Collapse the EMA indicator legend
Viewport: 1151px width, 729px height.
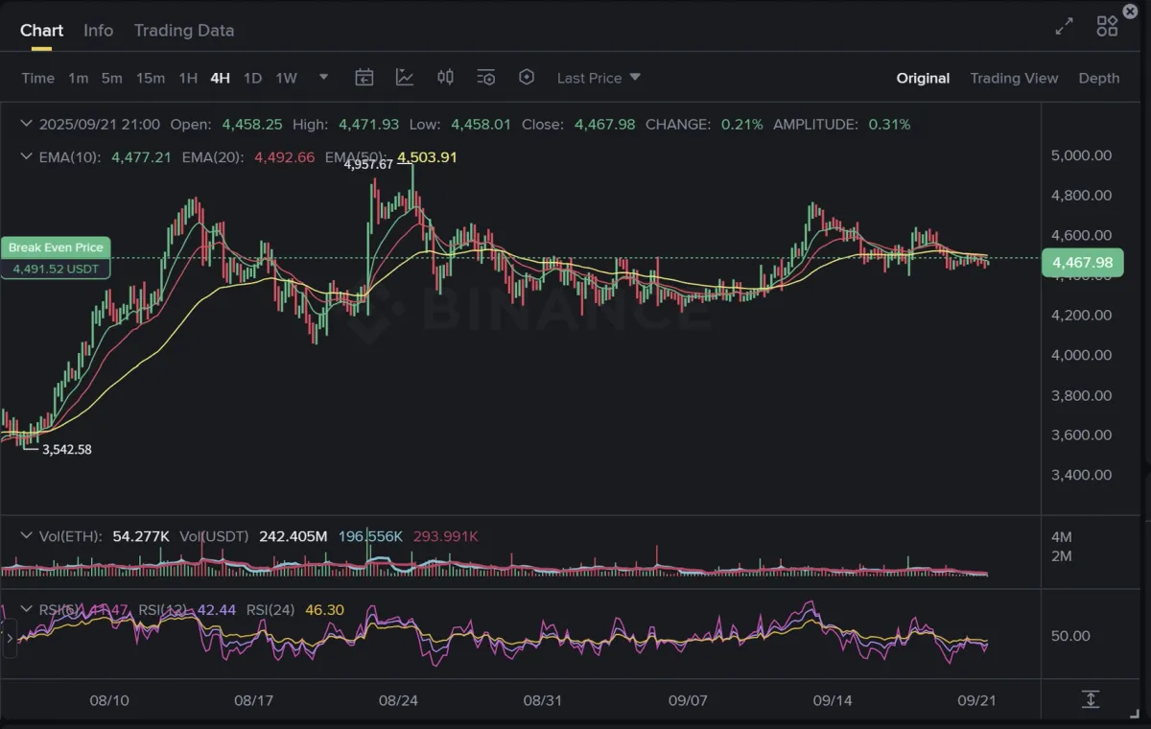(27, 156)
